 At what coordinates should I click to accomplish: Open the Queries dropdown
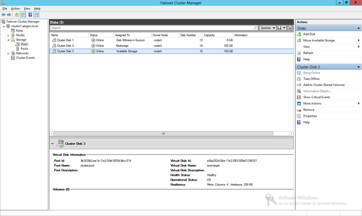click(267, 28)
